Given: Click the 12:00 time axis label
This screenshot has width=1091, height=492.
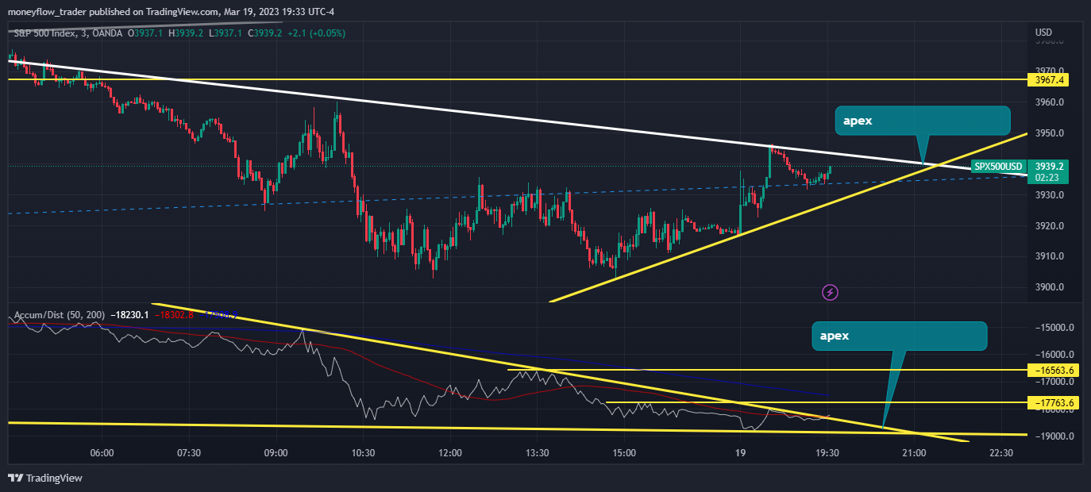Looking at the screenshot, I should point(449,453).
